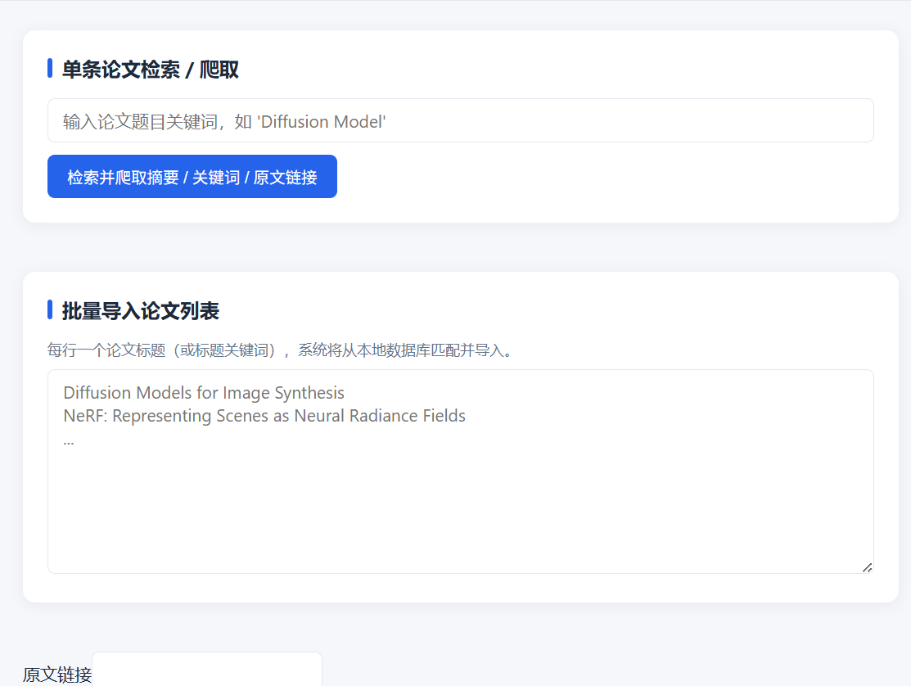Click the 每行一个论文标题 description text
911x686 pixels.
(282, 350)
